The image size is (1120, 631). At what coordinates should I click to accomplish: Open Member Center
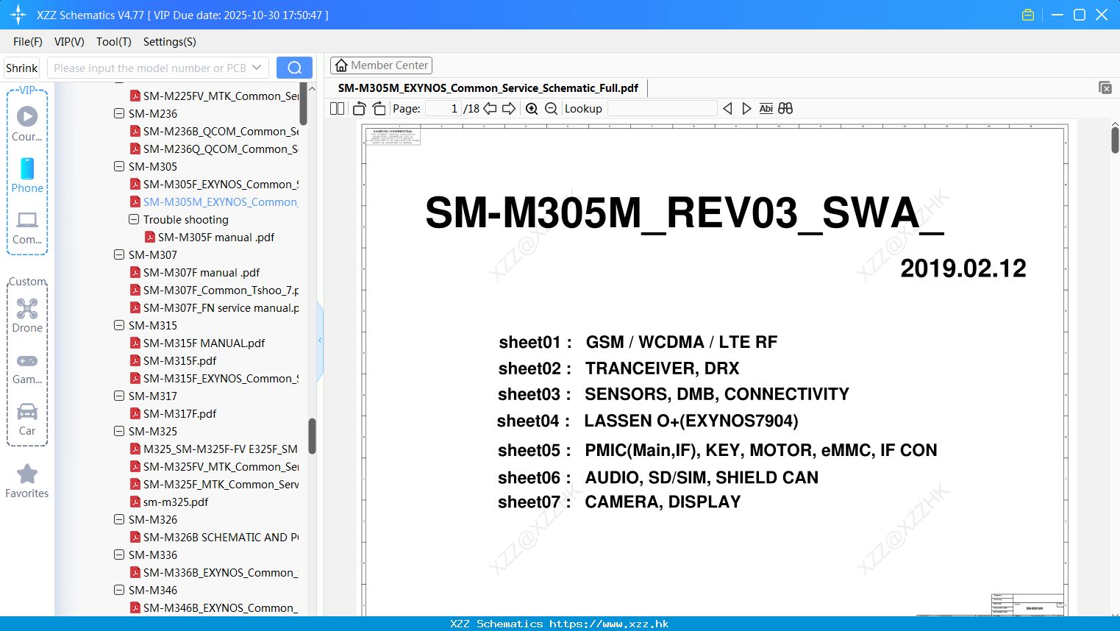click(x=381, y=65)
